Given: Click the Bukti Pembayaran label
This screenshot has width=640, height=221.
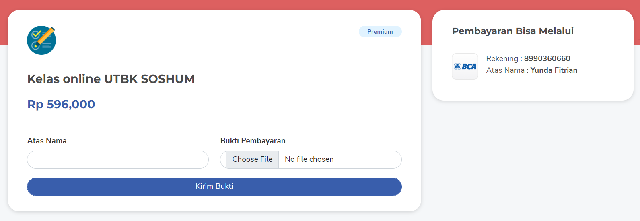Looking at the screenshot, I should pyautogui.click(x=253, y=141).
